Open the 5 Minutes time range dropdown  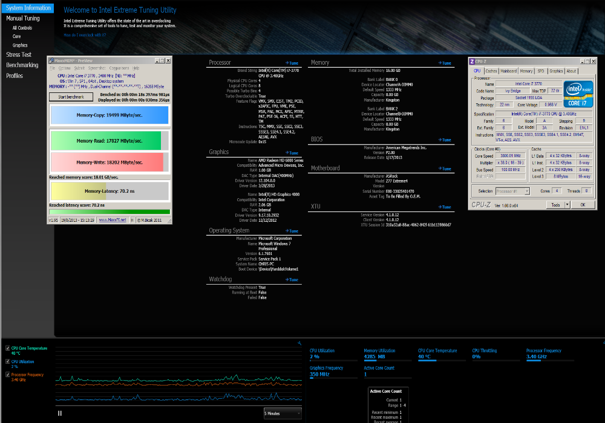283,413
